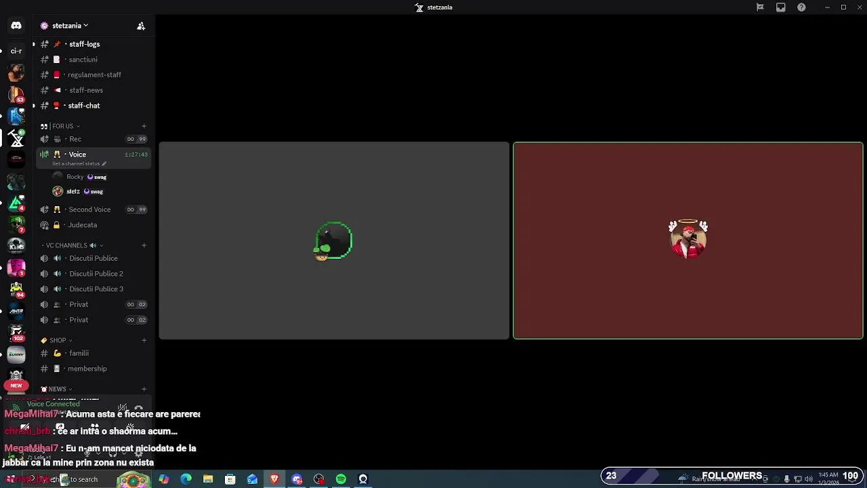Screen dimensions: 867x488
Task: Select the gray participant tile with dark avatar
Action: click(334, 241)
